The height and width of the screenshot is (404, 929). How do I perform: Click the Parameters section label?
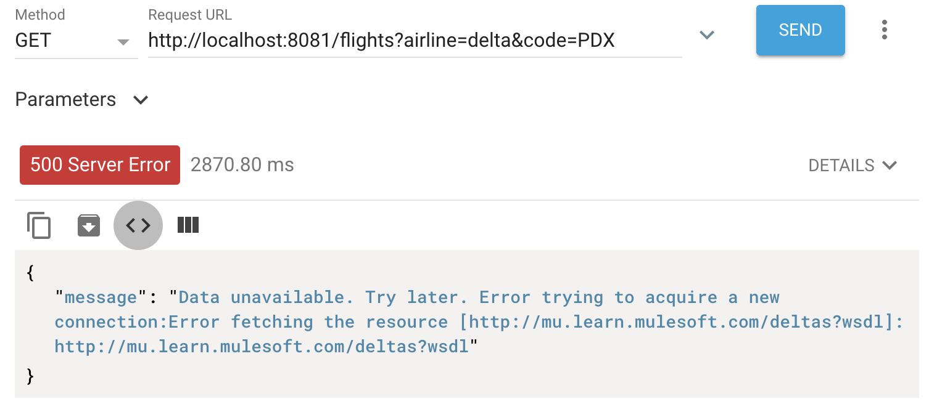click(65, 100)
